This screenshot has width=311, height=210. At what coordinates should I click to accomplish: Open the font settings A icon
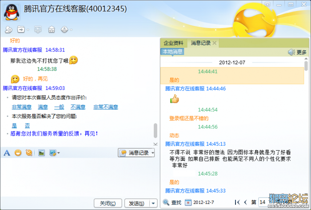point(7,153)
